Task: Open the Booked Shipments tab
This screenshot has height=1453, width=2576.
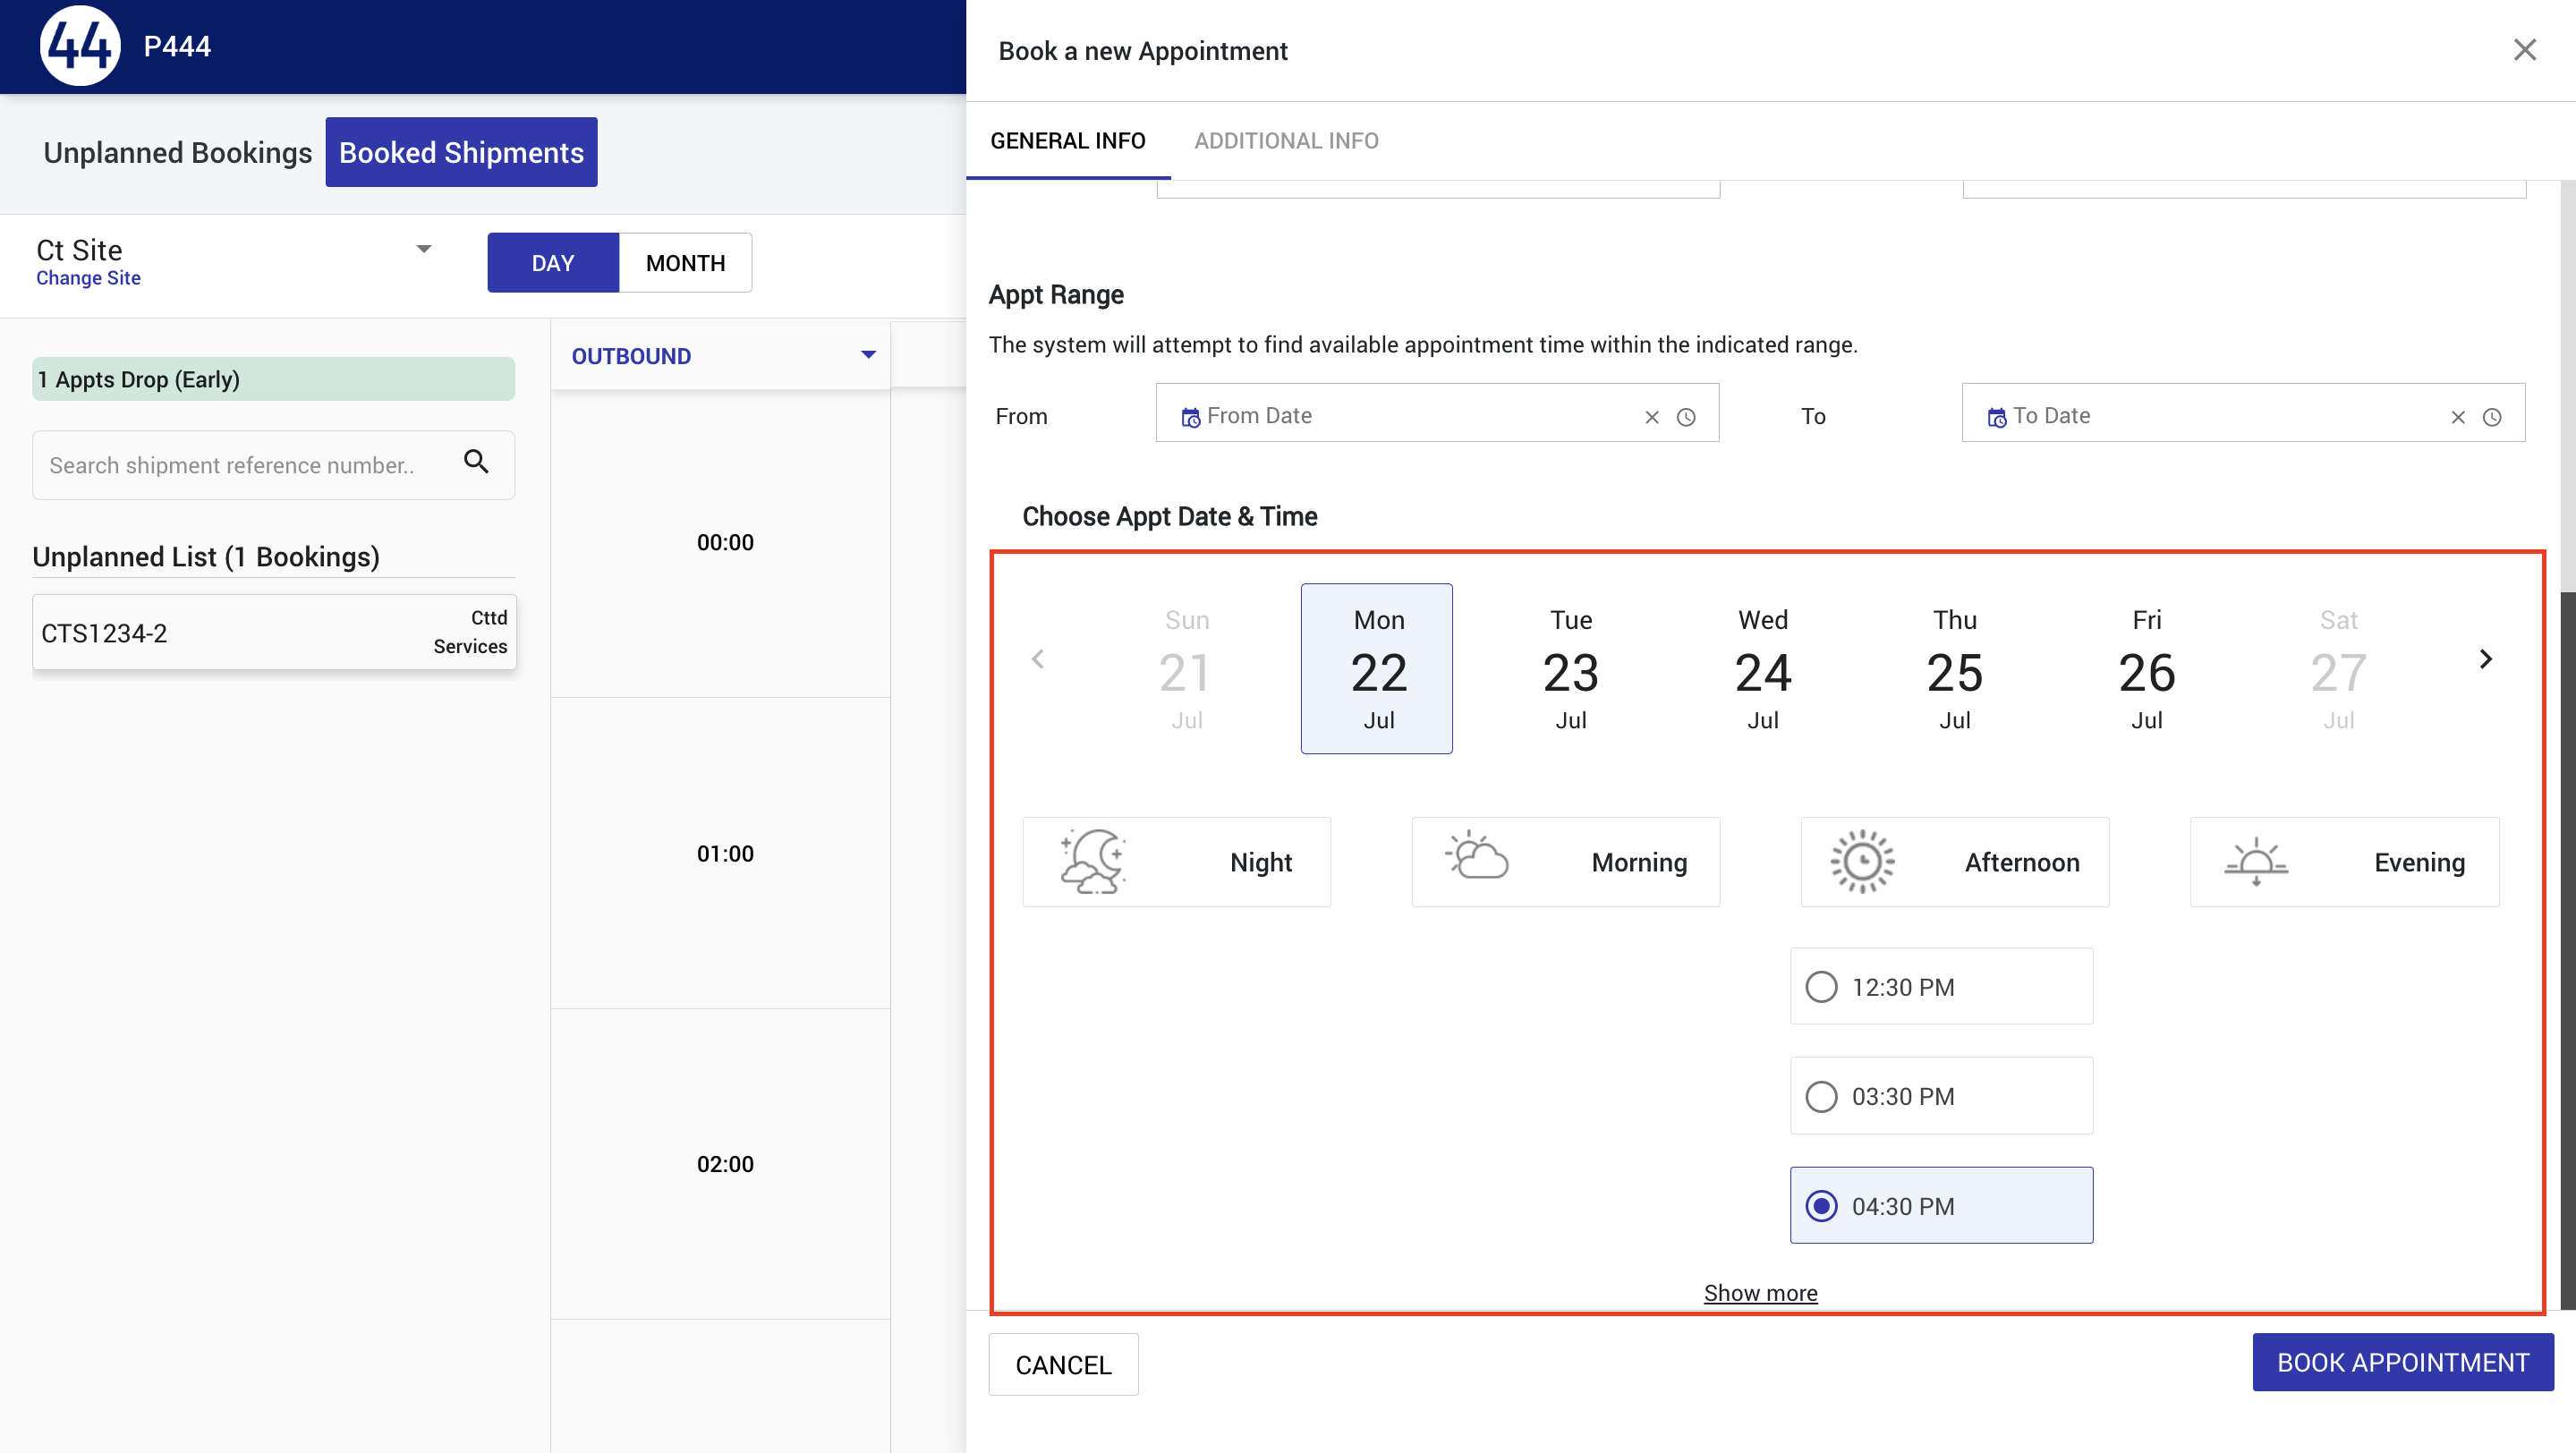Action: (461, 152)
